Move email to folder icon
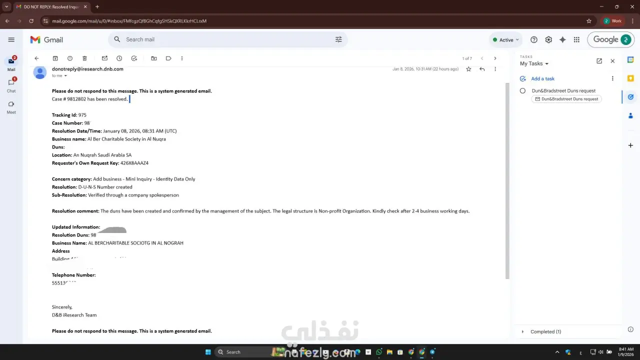The image size is (640, 360). click(154, 58)
